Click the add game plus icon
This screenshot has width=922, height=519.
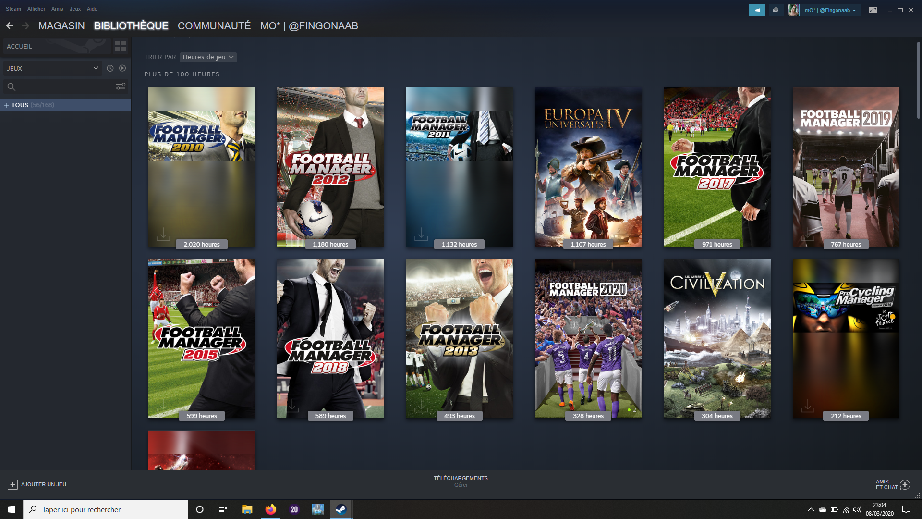coord(13,484)
